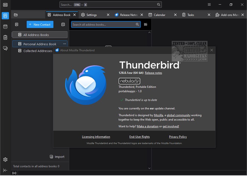Click the address book search magnifier icon
The width and height of the screenshot is (247, 176).
coord(137,25)
